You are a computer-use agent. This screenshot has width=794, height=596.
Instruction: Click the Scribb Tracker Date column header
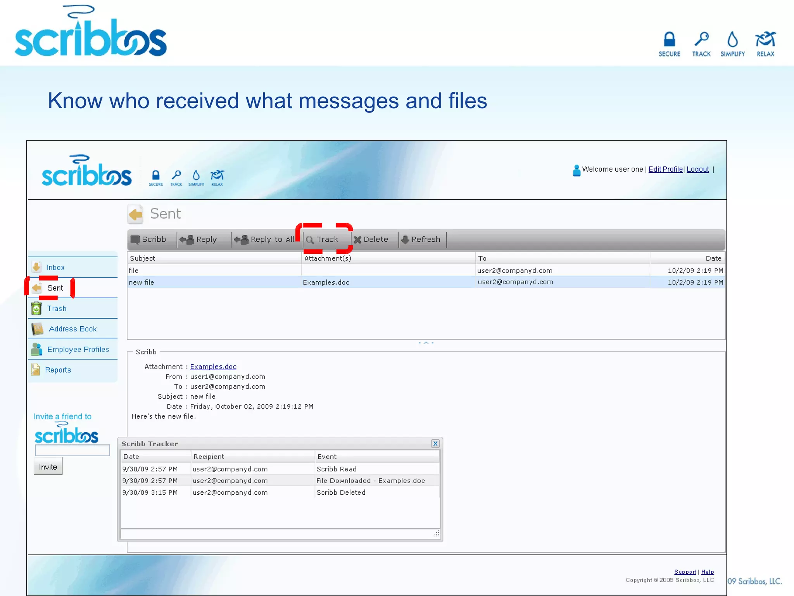[156, 457]
